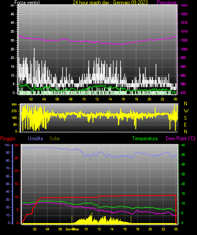
Task: Click hour label 08 on wind graph time axis
Action: 71,99
